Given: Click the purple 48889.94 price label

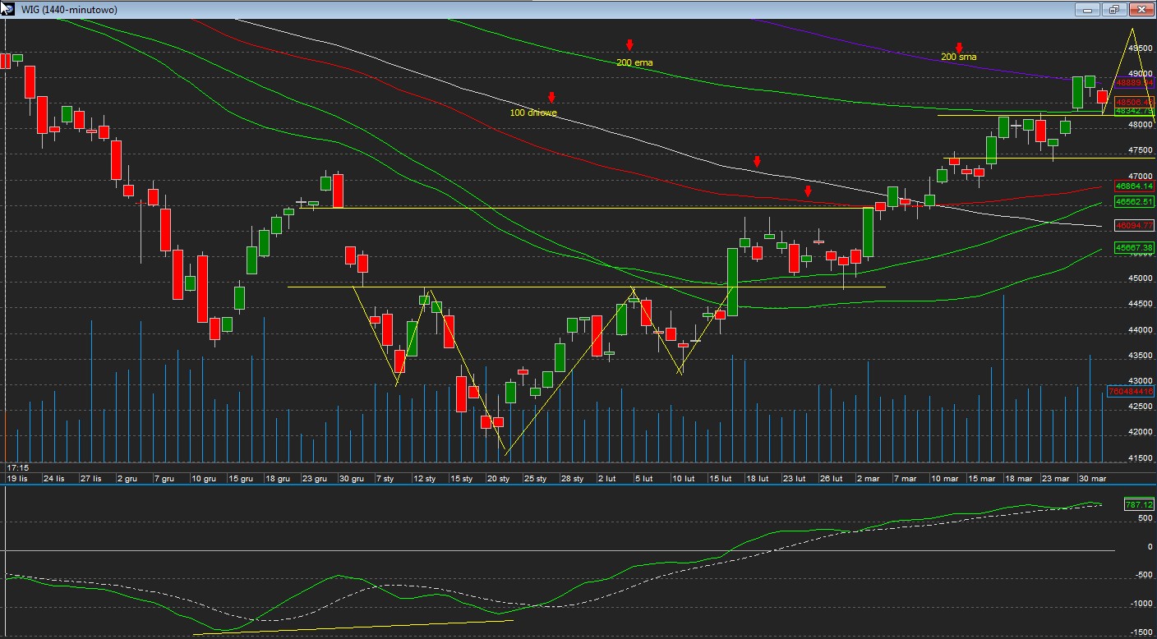Looking at the screenshot, I should [1134, 83].
